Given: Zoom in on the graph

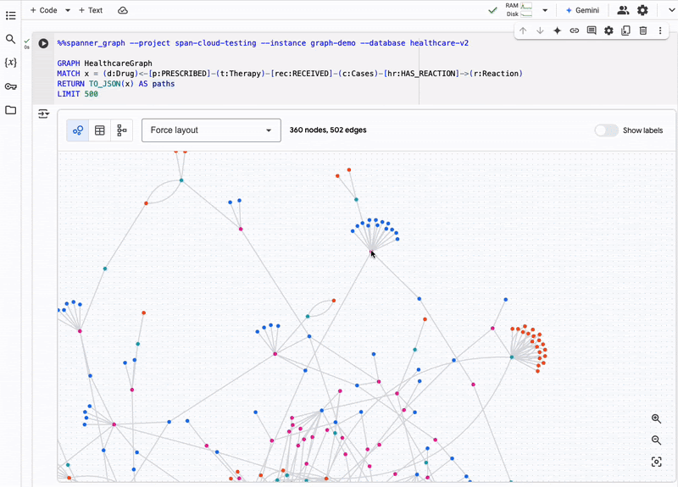Looking at the screenshot, I should click(x=656, y=418).
